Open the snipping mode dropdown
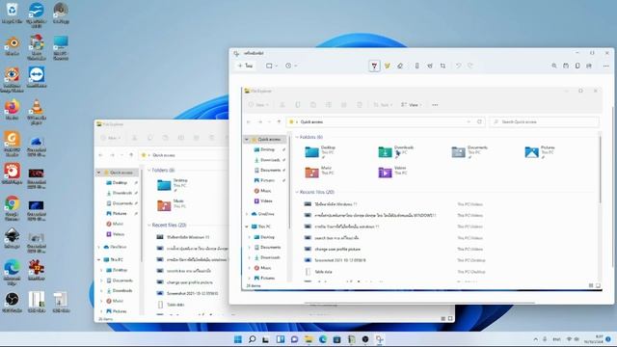The height and width of the screenshot is (347, 617). point(272,66)
